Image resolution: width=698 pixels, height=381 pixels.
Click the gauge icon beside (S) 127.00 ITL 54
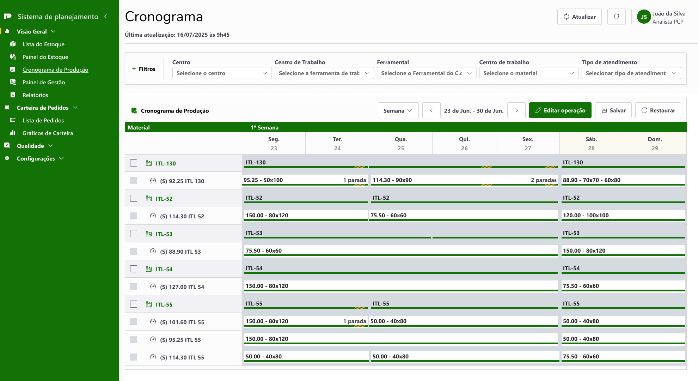pos(153,286)
